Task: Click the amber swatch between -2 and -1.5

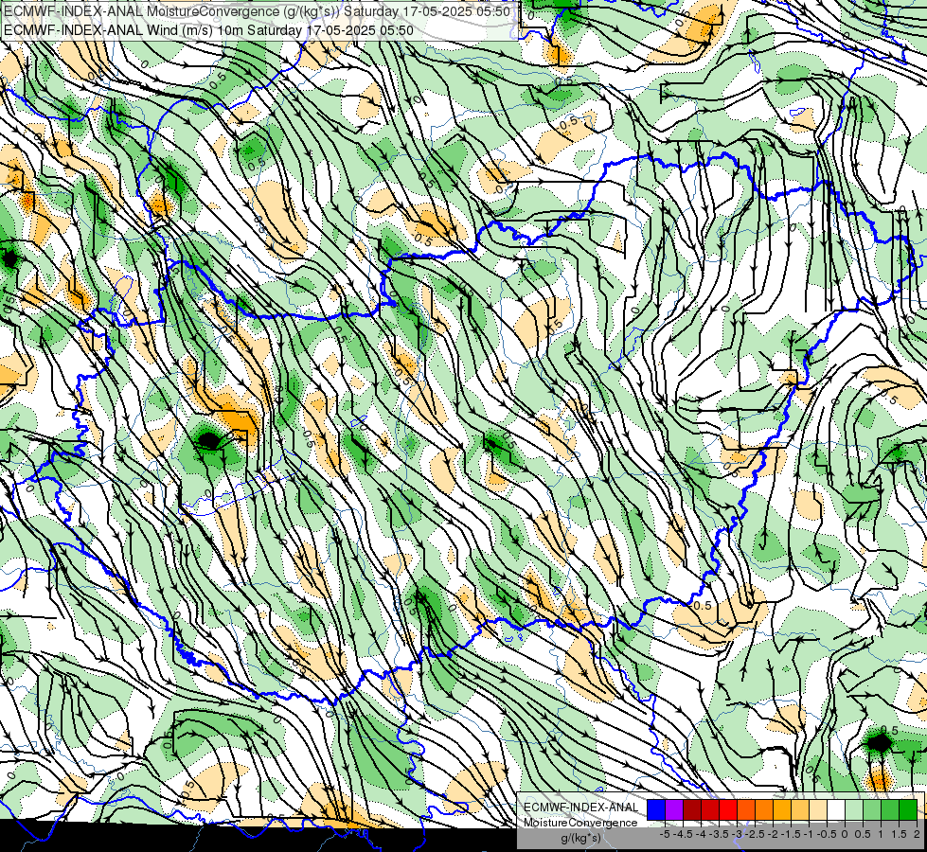Action: (x=782, y=809)
